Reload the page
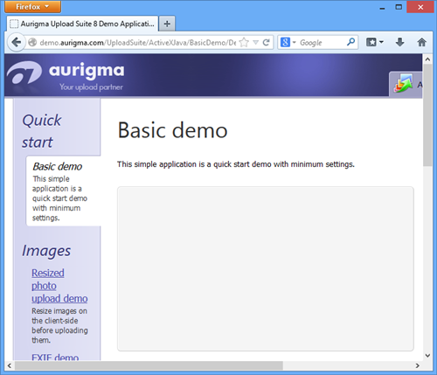Image resolution: width=437 pixels, height=375 pixels. (x=266, y=43)
